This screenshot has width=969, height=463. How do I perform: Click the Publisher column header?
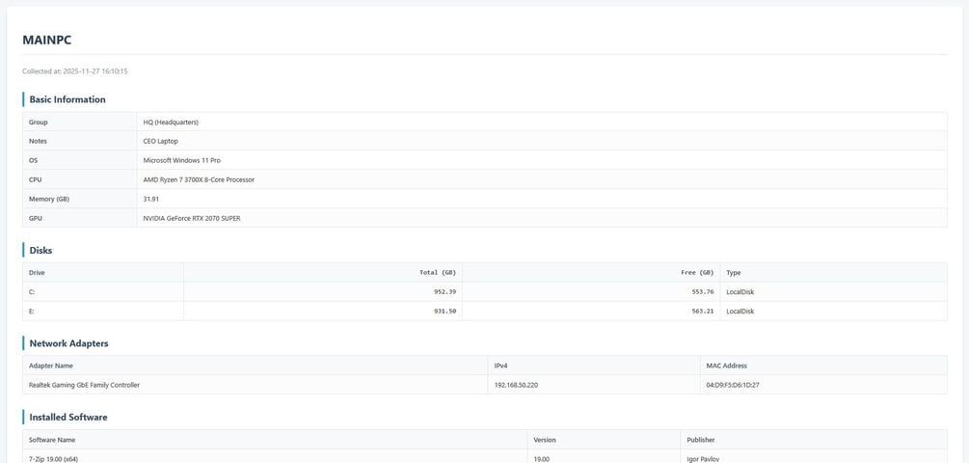pyautogui.click(x=814, y=440)
